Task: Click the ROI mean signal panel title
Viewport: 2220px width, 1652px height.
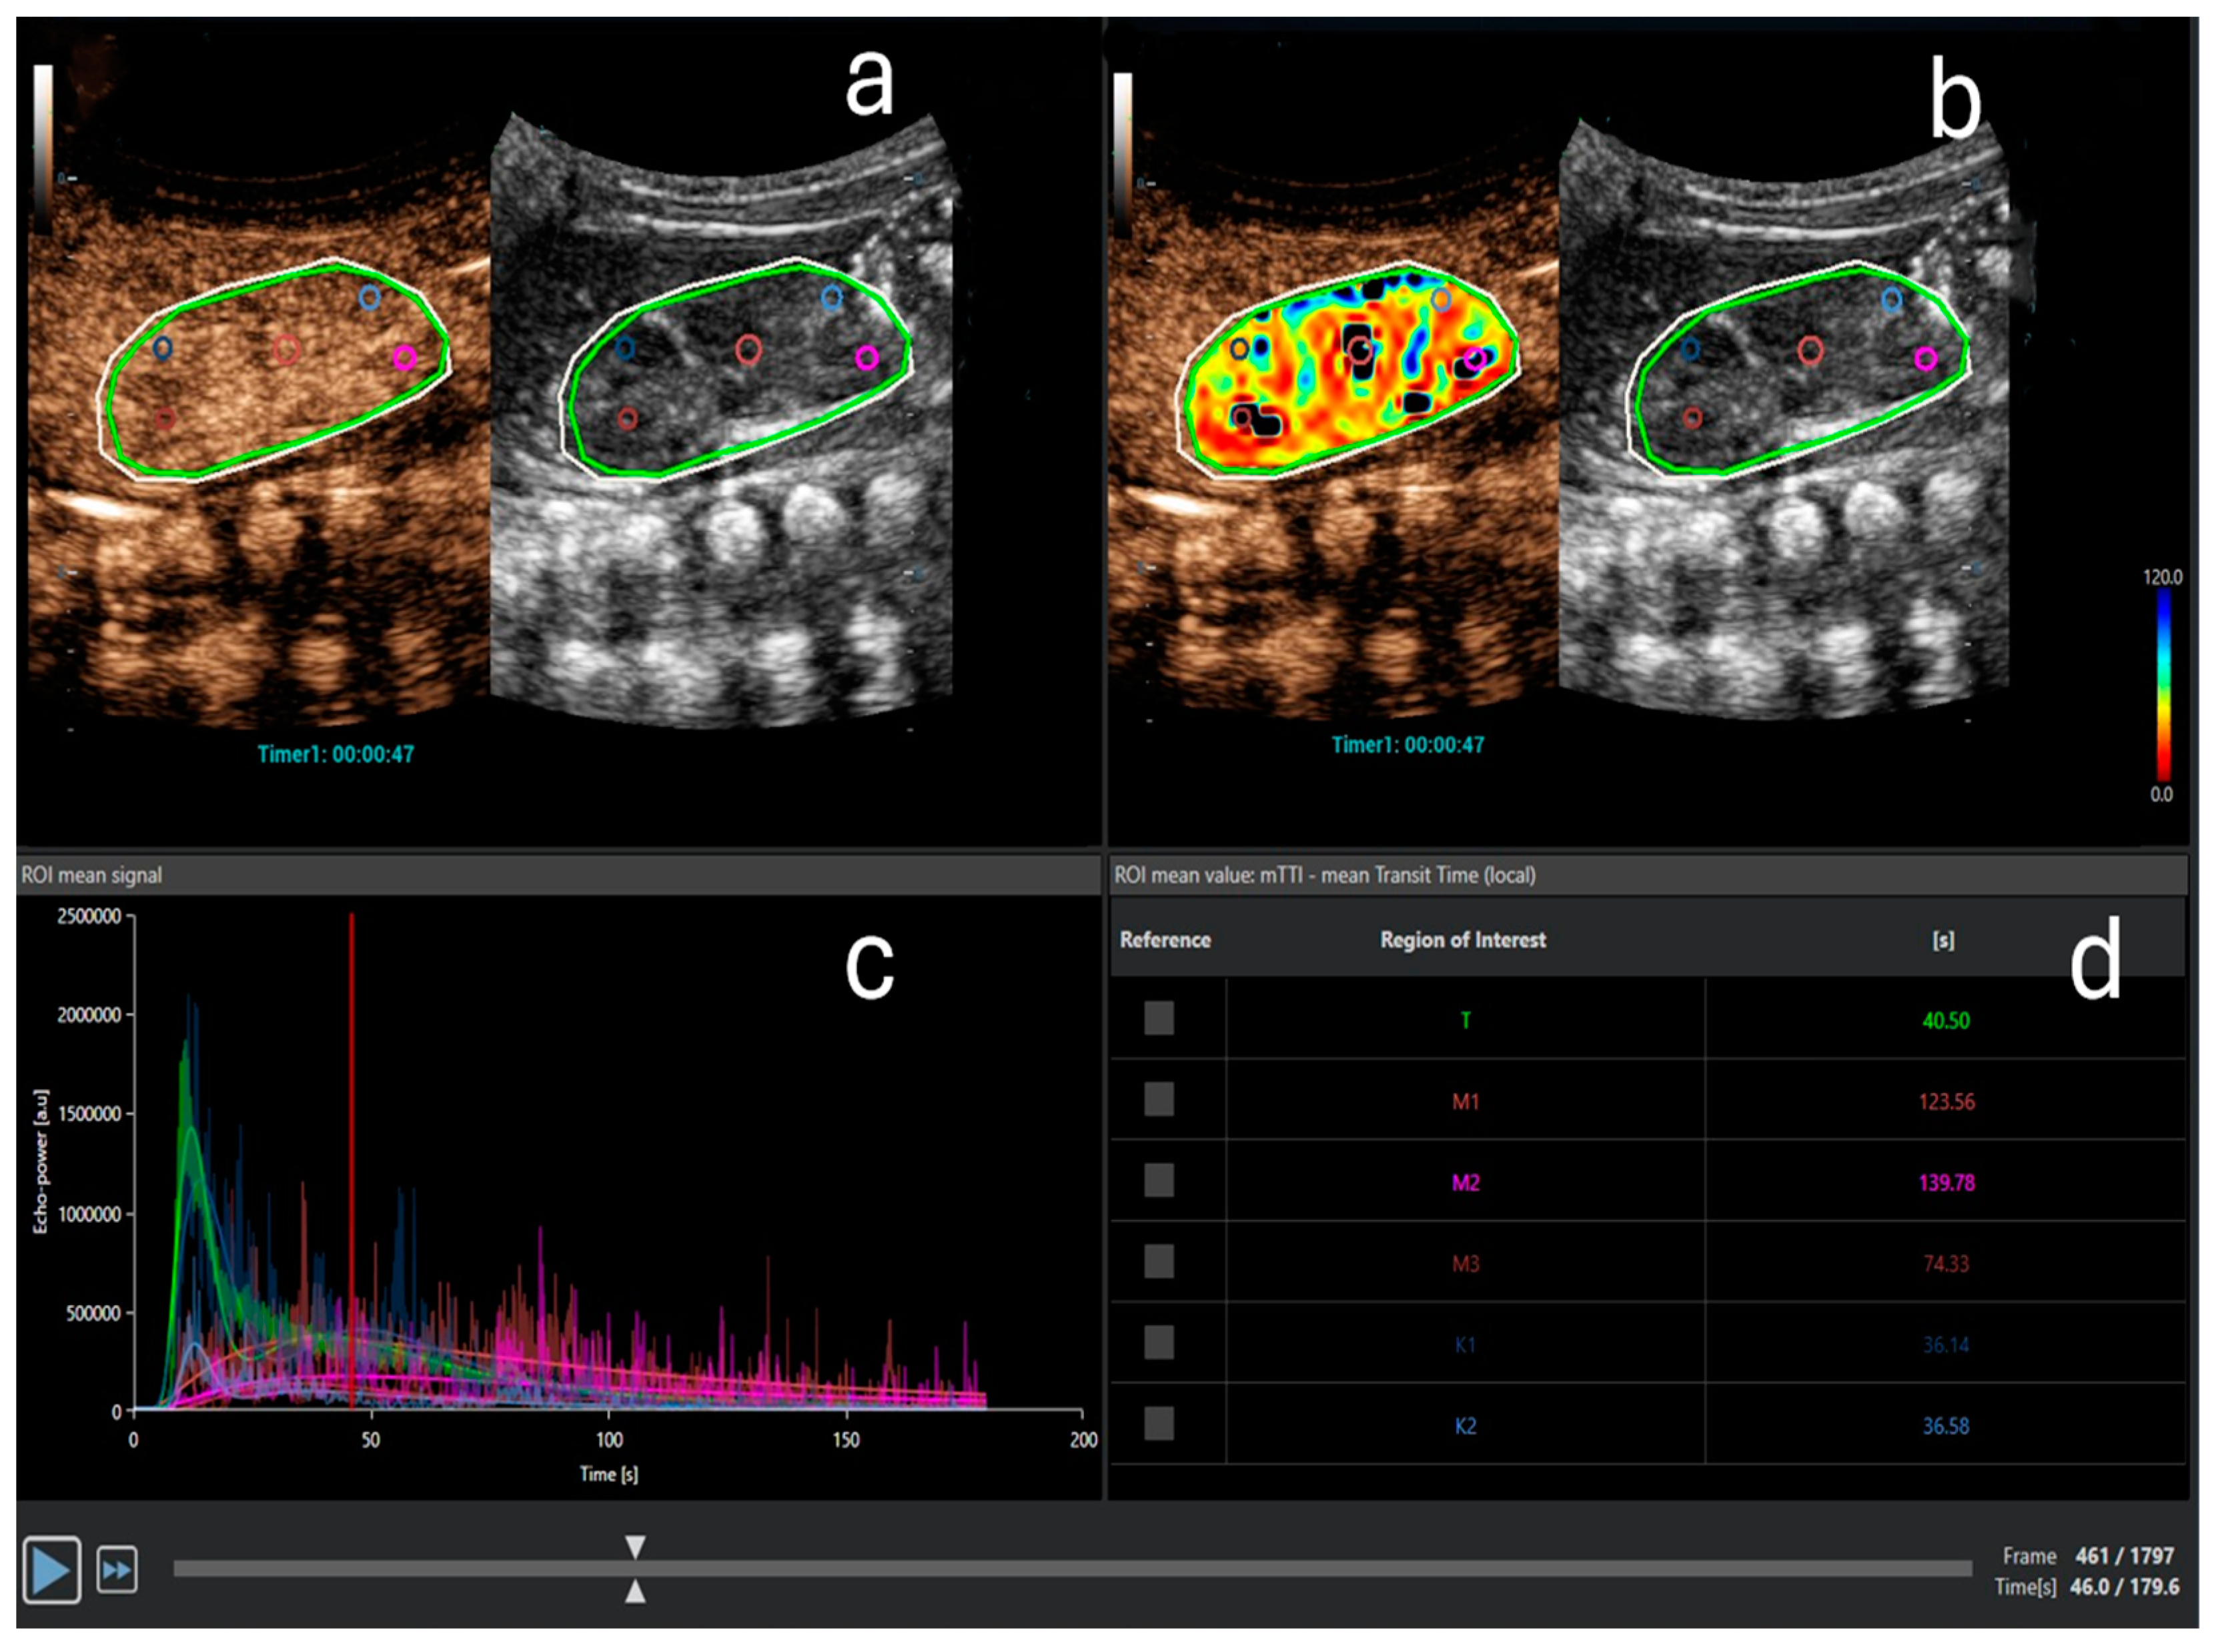Action: (91, 876)
